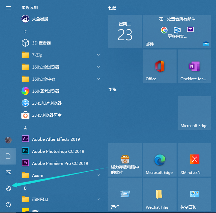Open Settings via the gear icon
This screenshot has height=213, width=216.
[x=8, y=188]
